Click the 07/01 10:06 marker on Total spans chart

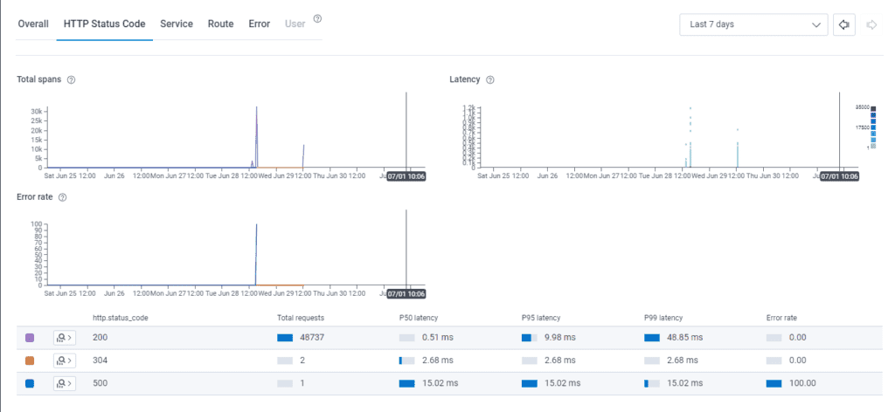(406, 175)
